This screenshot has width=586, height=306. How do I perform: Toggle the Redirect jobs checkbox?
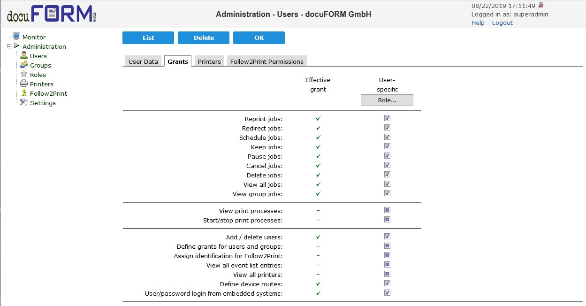[x=387, y=128]
